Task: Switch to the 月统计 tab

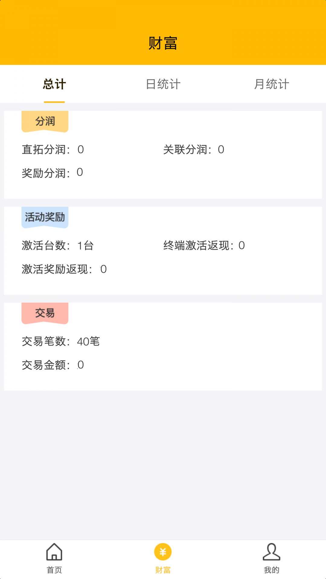Action: pos(272,84)
